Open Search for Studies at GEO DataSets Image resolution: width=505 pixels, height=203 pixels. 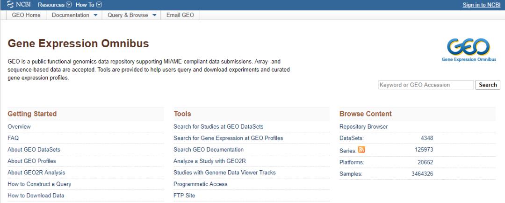click(x=218, y=127)
